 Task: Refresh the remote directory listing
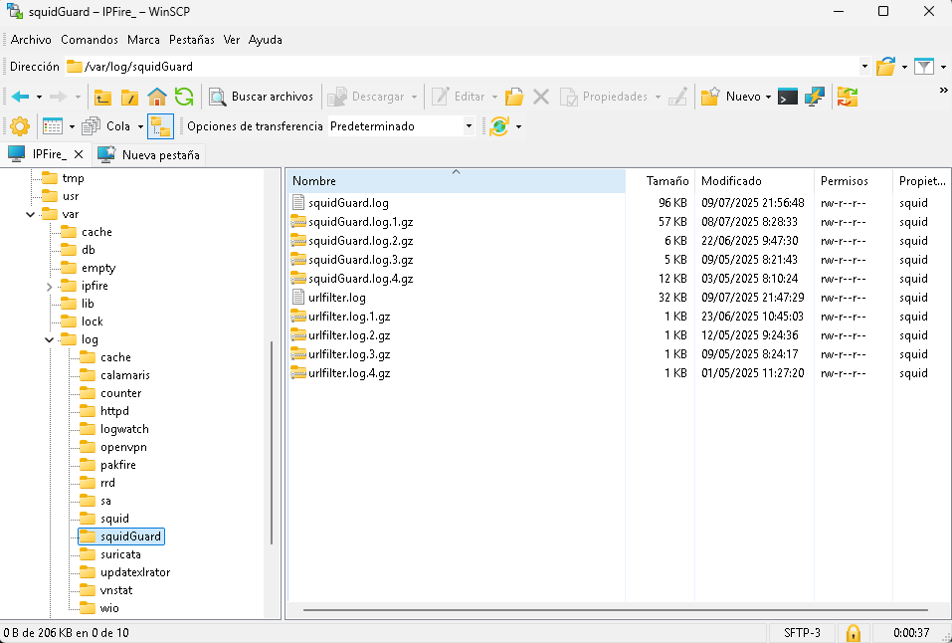pos(184,97)
